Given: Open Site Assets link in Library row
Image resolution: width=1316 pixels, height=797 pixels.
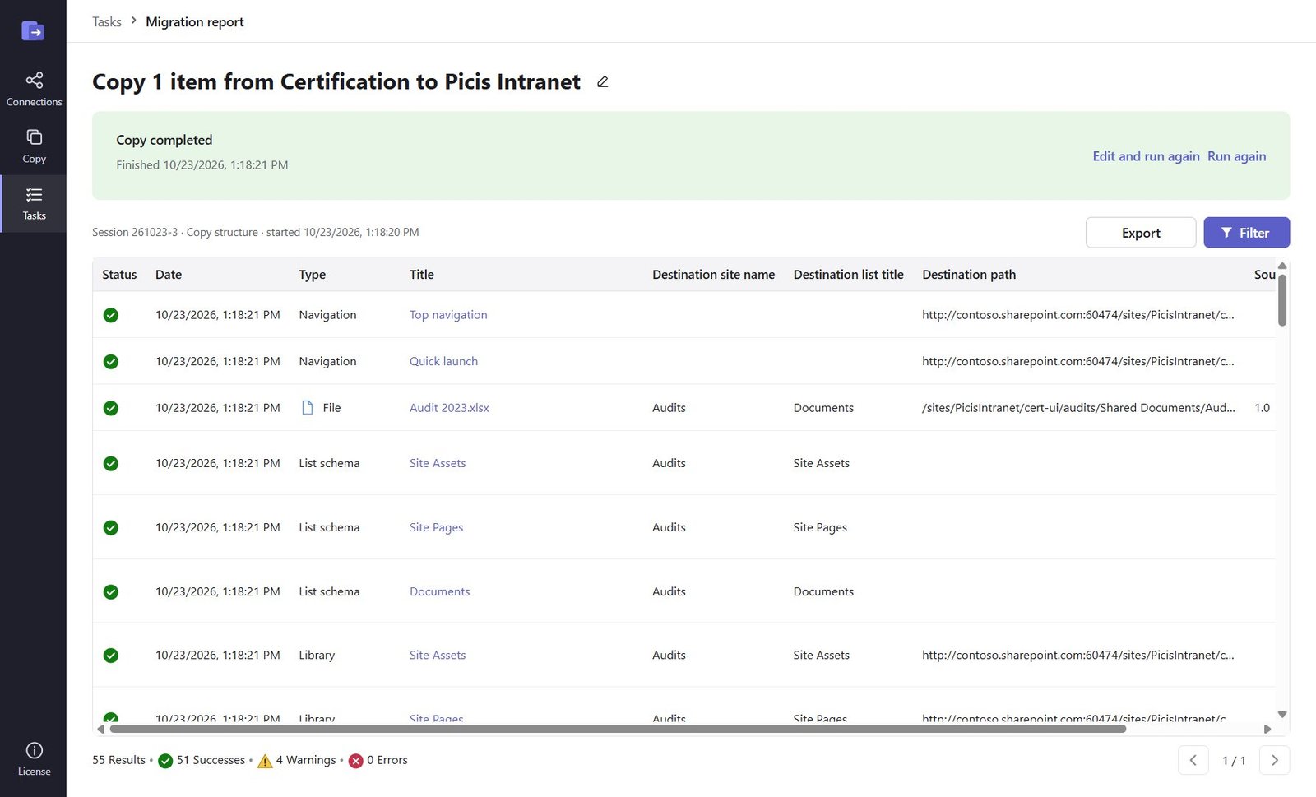Looking at the screenshot, I should coord(438,656).
